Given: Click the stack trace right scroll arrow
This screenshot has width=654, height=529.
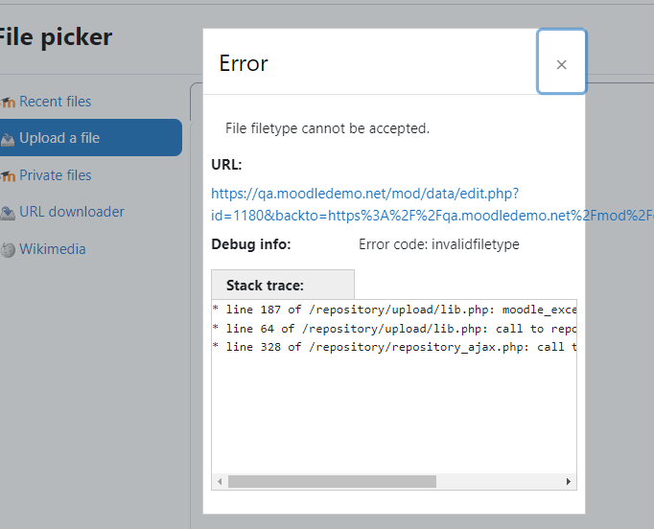Looking at the screenshot, I should coord(568,481).
